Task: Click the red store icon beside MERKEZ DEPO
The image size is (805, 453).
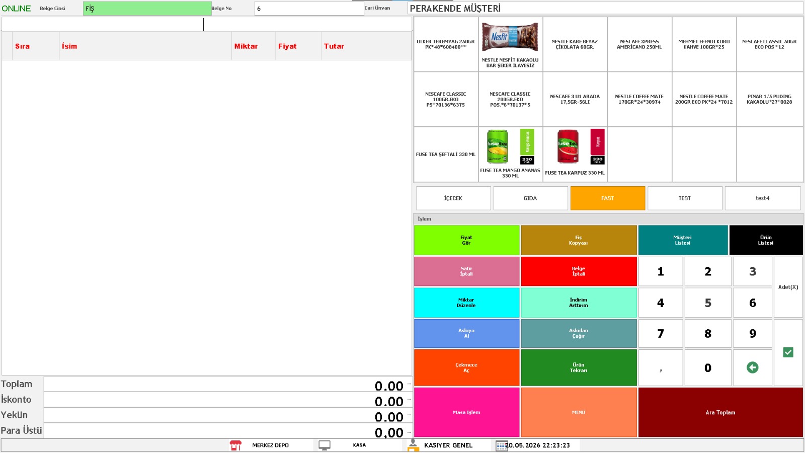Action: 235,445
